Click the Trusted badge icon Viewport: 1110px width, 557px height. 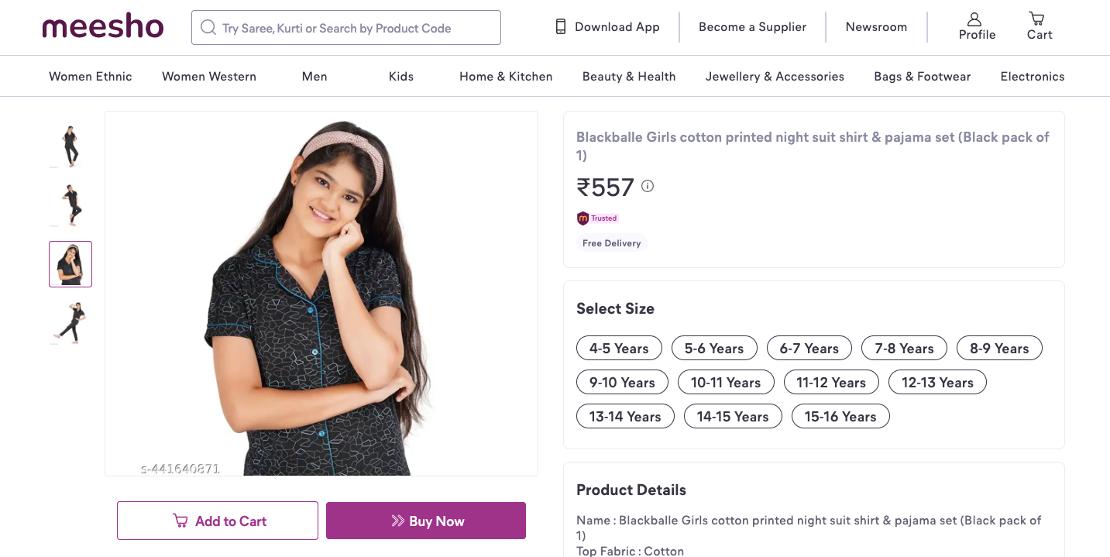click(x=583, y=218)
